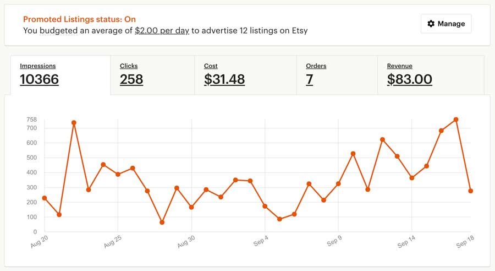Switch to the Cost tab
The height and width of the screenshot is (271, 495).
246,75
